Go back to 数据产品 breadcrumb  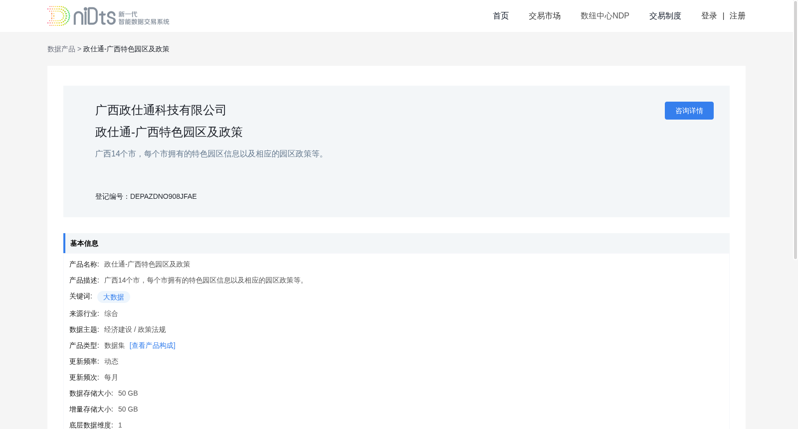click(x=61, y=49)
